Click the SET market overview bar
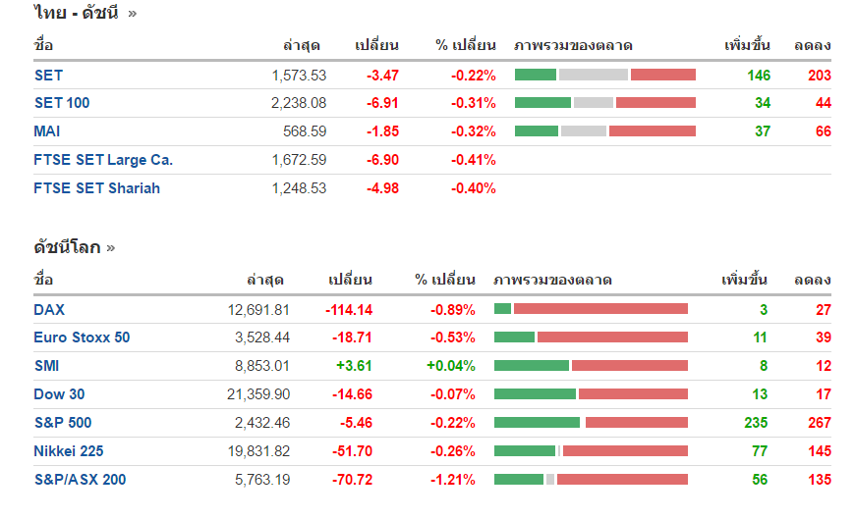 click(x=604, y=75)
